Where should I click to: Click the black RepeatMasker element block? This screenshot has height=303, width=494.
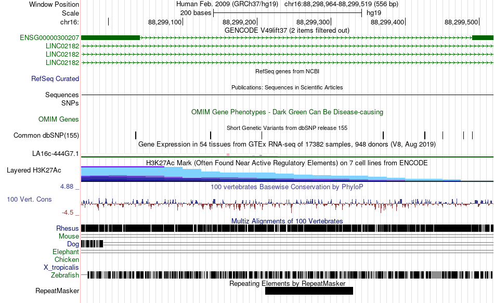(309, 291)
